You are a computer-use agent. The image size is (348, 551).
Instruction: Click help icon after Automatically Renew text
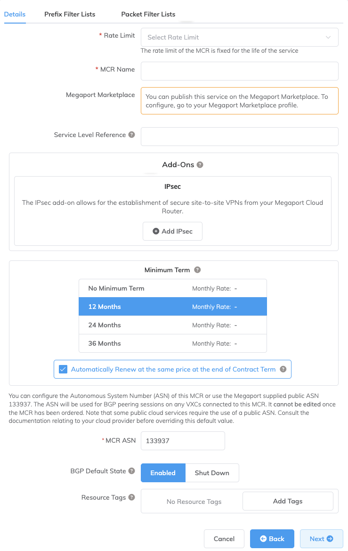click(x=283, y=369)
